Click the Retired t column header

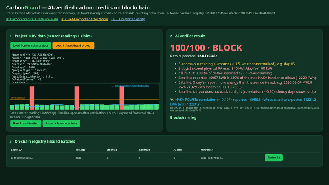(144, 150)
